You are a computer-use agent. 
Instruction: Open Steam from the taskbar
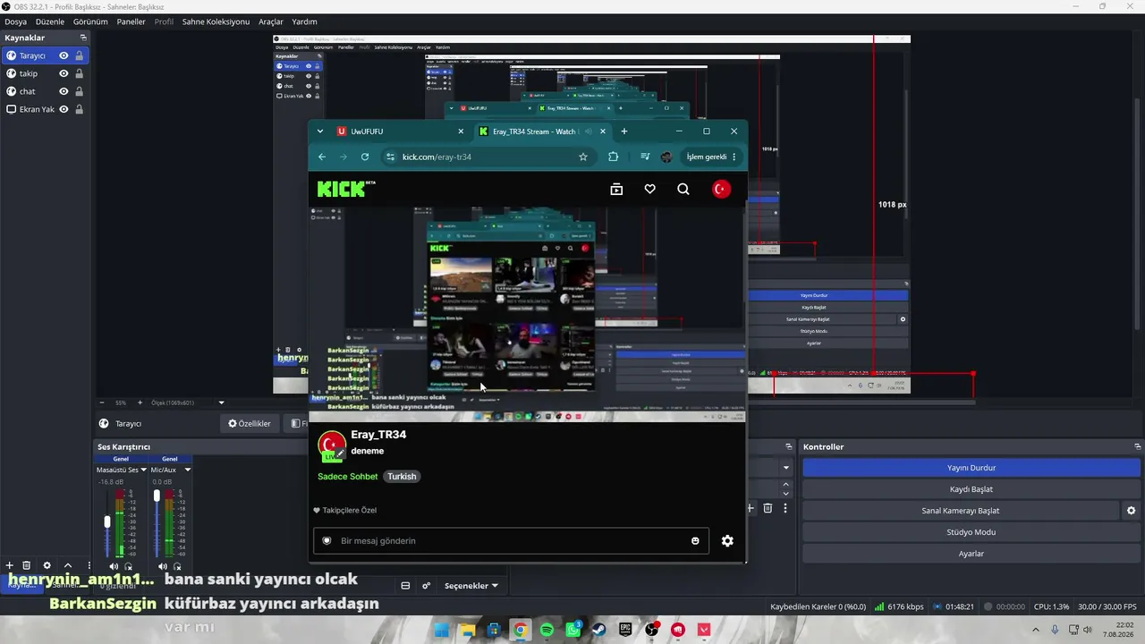[x=598, y=630]
